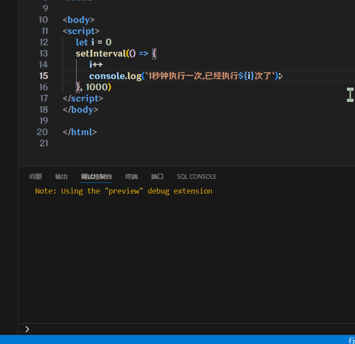Click the 'let i = 0' line

(93, 42)
